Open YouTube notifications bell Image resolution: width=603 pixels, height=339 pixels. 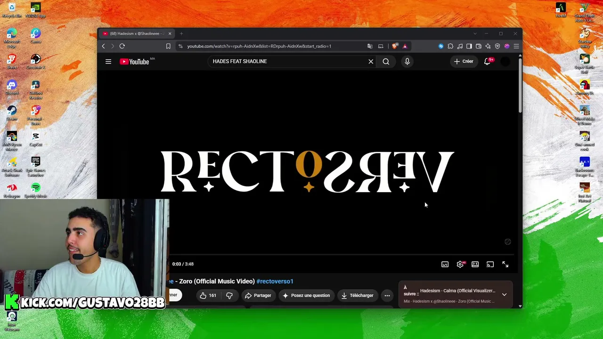pos(488,61)
